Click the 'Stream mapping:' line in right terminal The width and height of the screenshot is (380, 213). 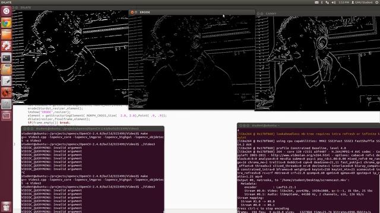point(250,198)
